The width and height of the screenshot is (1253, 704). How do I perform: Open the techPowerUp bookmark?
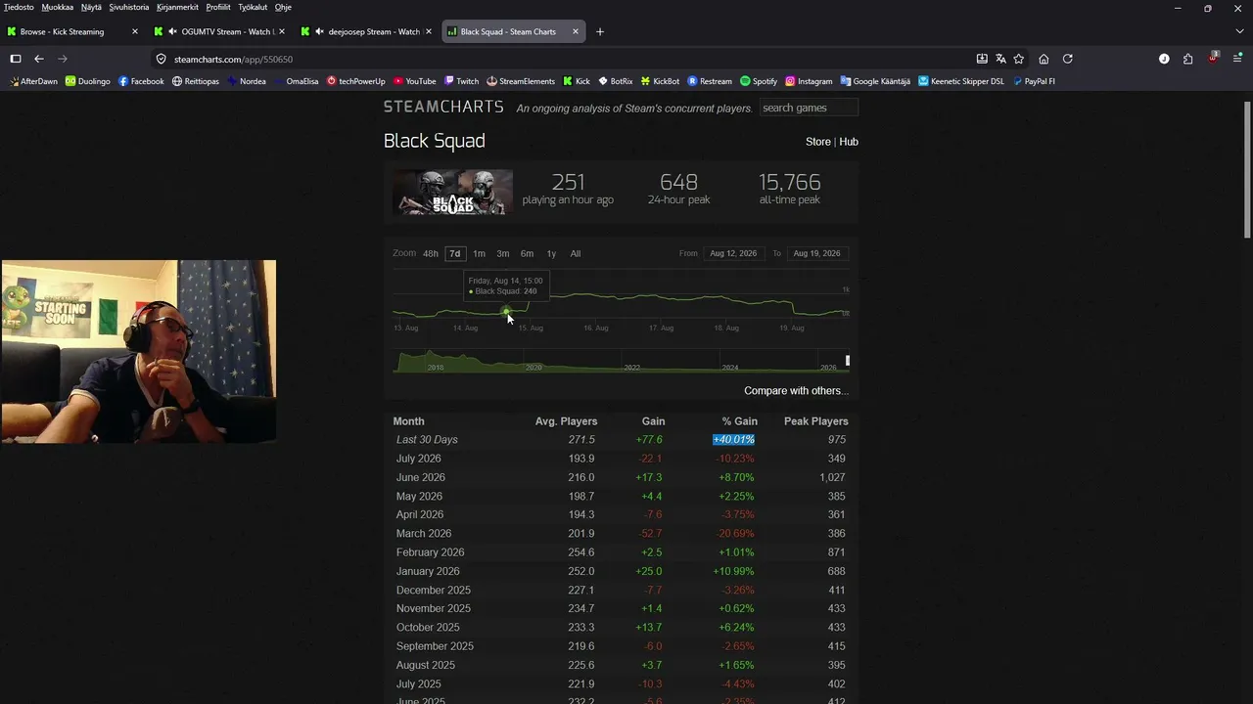tap(356, 81)
